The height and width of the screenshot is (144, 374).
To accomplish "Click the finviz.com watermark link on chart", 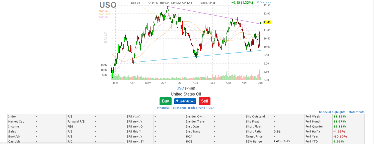I will point(264,2).
